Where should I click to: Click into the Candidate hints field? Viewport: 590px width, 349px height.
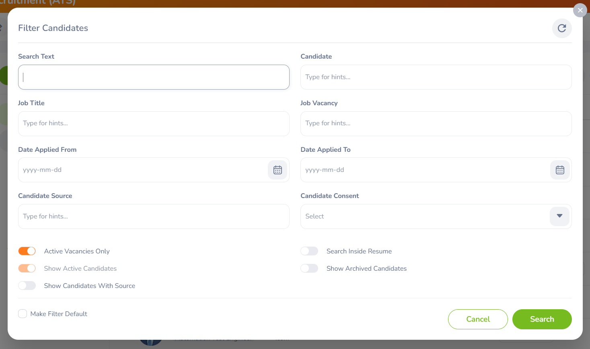click(x=436, y=77)
